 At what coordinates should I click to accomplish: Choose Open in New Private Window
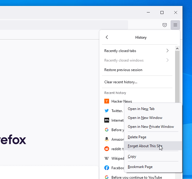pyautogui.click(x=151, y=127)
